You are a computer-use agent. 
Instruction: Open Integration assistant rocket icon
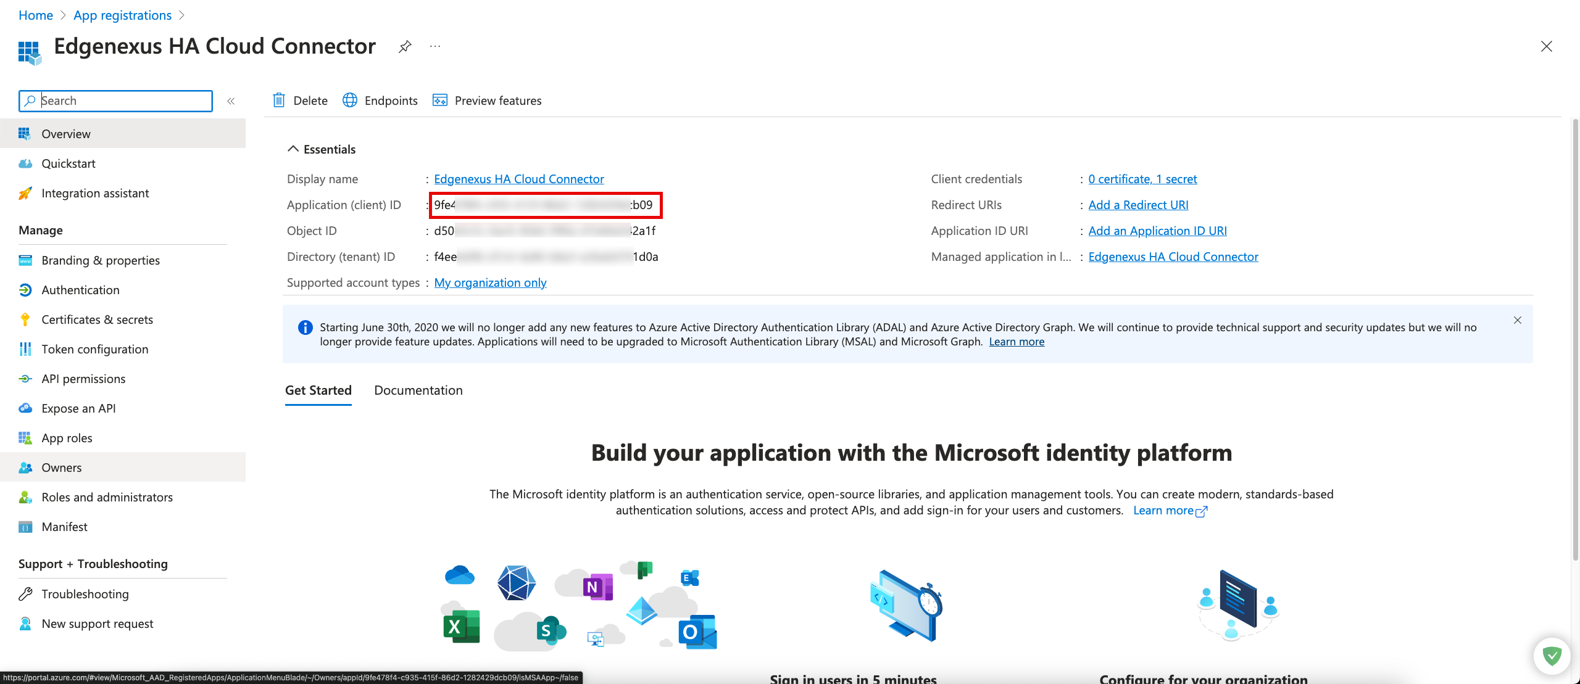click(25, 193)
